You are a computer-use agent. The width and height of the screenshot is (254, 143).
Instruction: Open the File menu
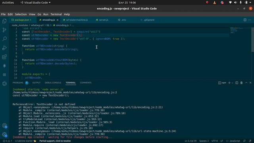click(x=3, y=14)
